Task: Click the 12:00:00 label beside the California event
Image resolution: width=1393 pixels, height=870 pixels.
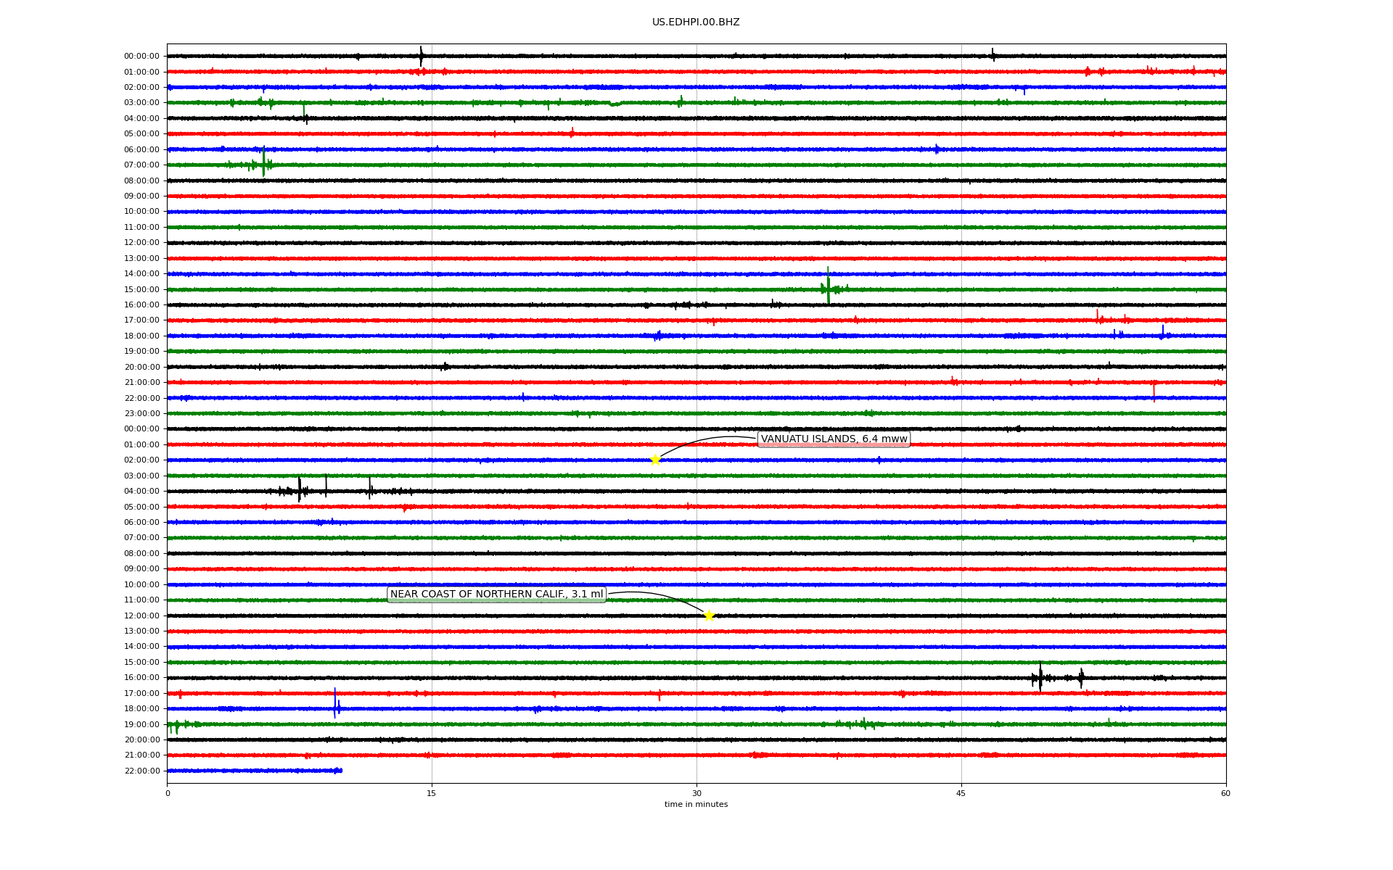Action: pyautogui.click(x=141, y=616)
